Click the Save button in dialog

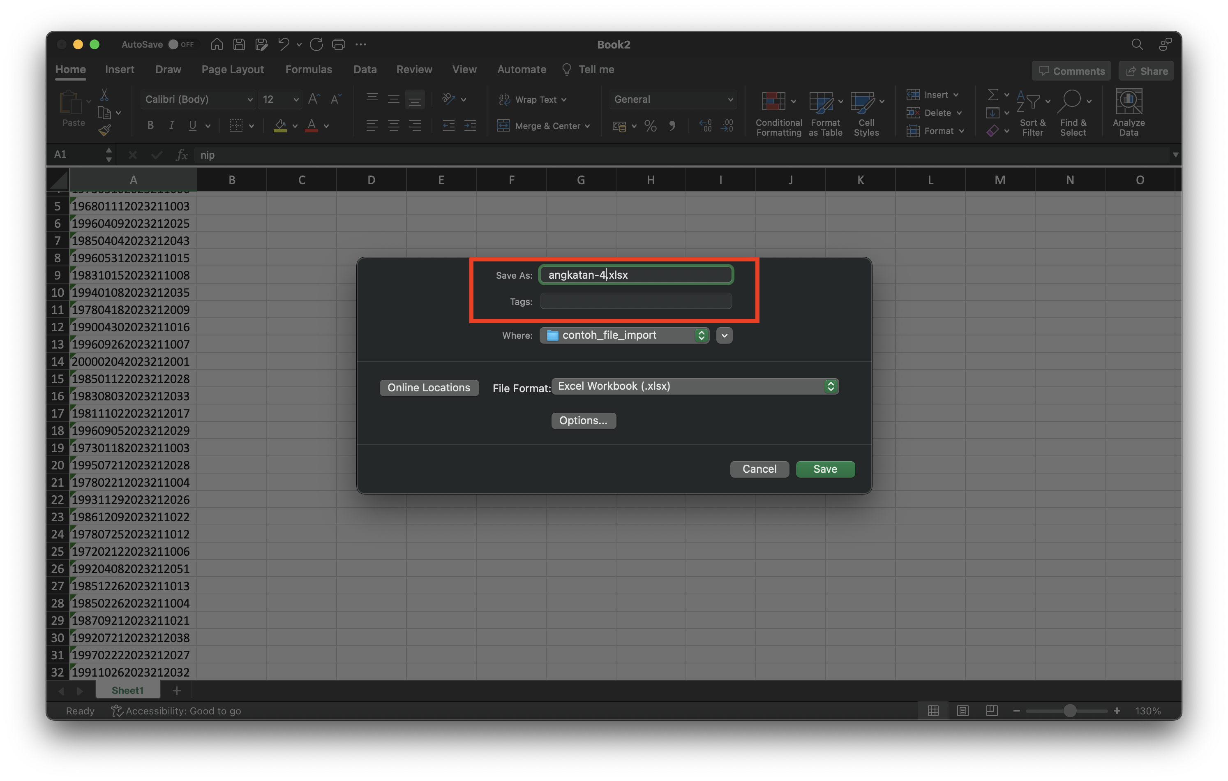(x=825, y=469)
